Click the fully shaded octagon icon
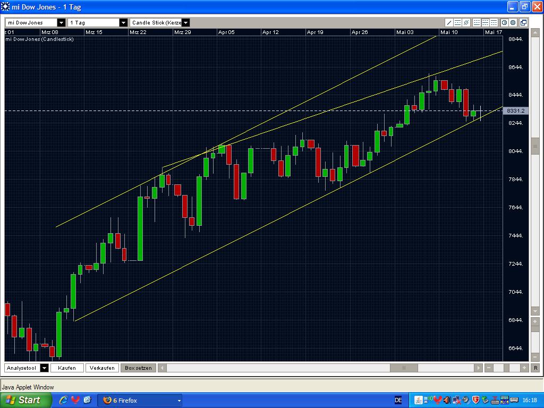 (x=513, y=23)
